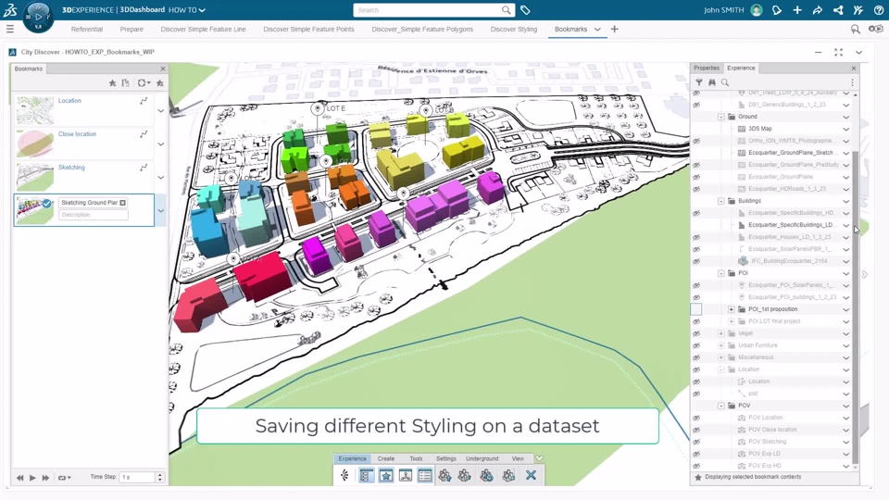
Task: Click the Close location bookmark title
Action: 77,133
